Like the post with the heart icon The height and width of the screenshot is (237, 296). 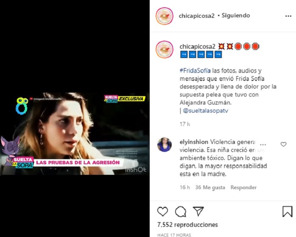162,211
